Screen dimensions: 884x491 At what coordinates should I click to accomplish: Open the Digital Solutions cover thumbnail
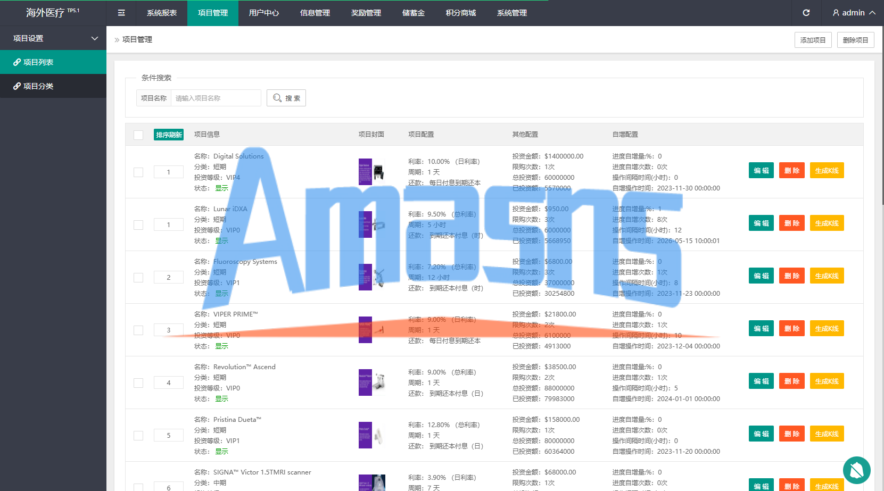pyautogui.click(x=372, y=172)
